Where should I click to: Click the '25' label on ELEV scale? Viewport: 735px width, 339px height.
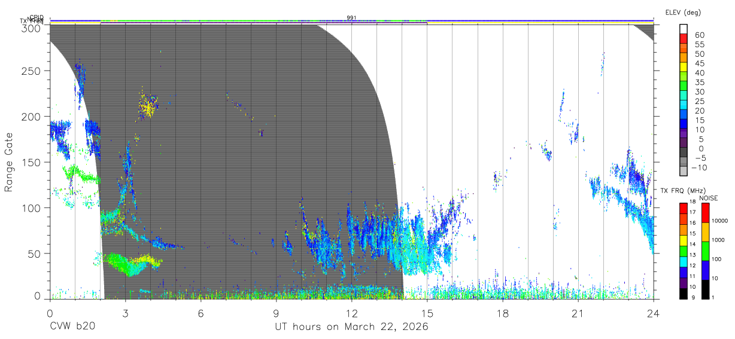(x=699, y=102)
